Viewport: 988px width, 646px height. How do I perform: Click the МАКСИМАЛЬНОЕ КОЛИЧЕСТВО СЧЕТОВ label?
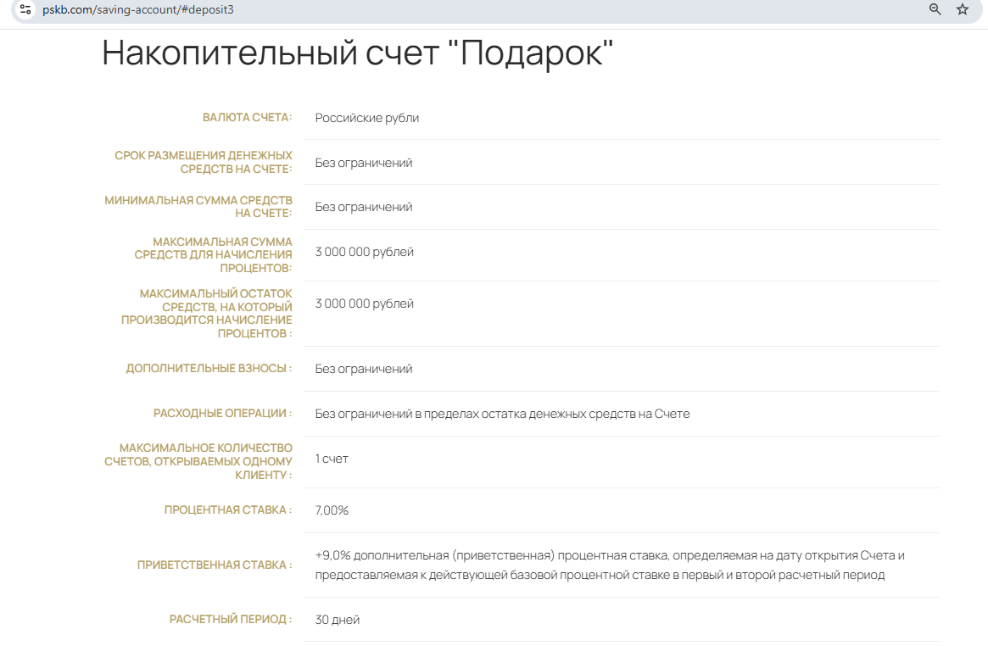click(198, 461)
